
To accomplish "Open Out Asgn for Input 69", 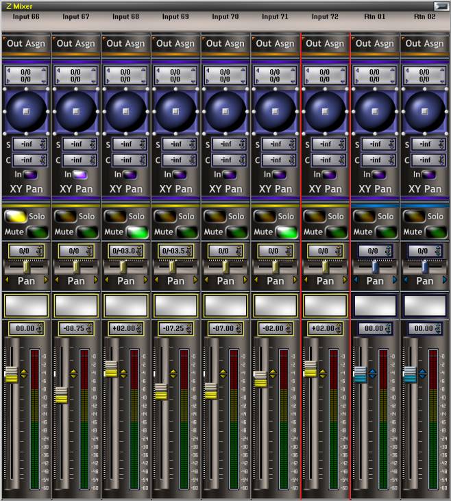I will pos(175,43).
